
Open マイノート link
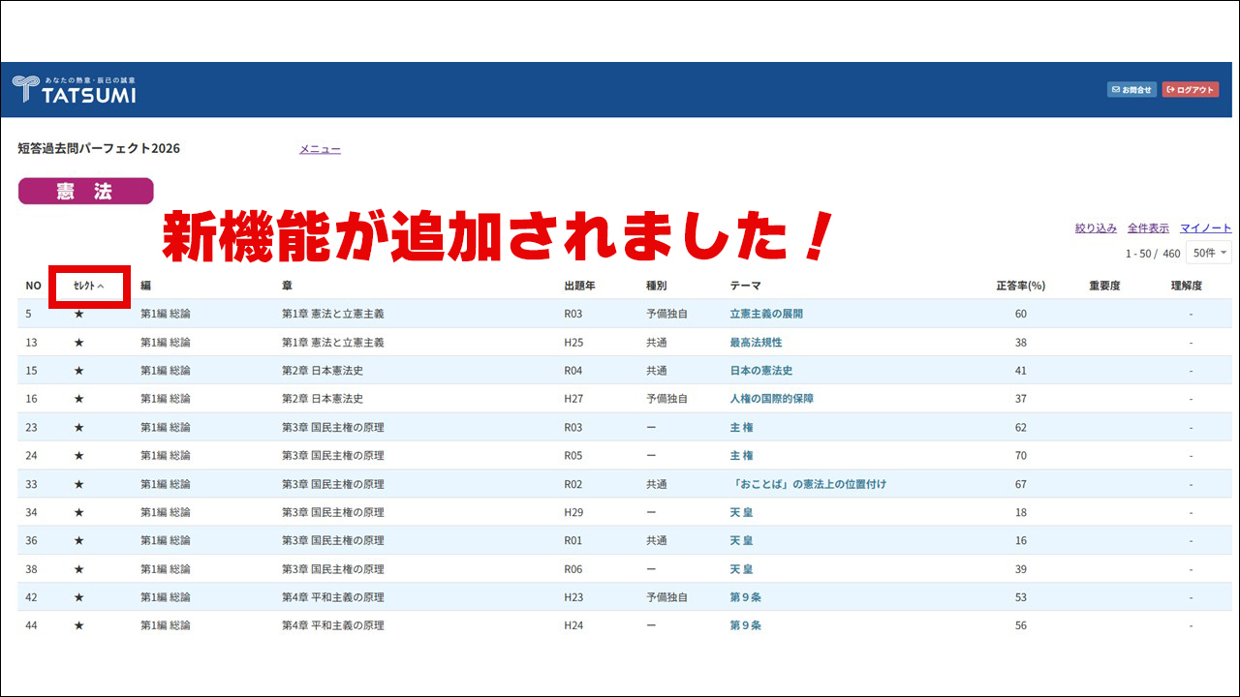1205,228
